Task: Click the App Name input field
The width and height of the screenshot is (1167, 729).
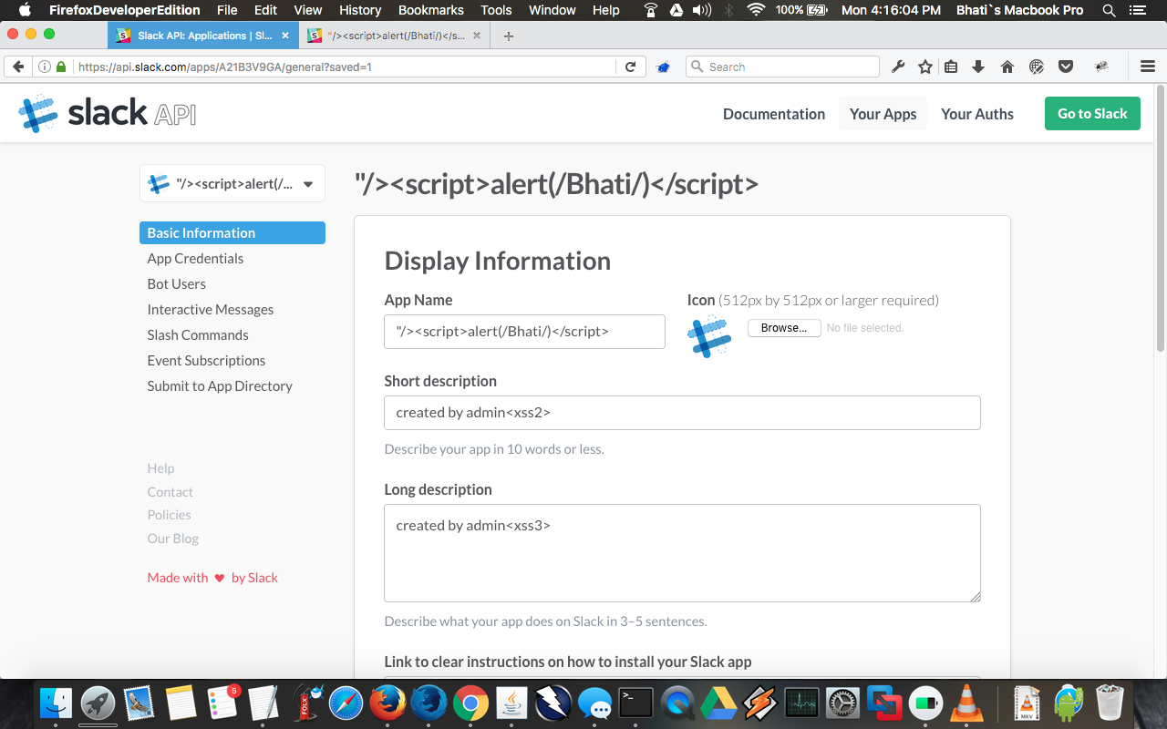Action: click(524, 332)
